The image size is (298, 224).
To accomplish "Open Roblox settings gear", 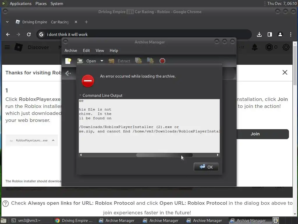I will tap(286, 47).
